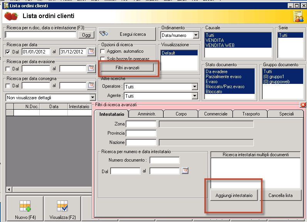
Task: Open calendar for intestatario date range
Action: click(x=185, y=170)
